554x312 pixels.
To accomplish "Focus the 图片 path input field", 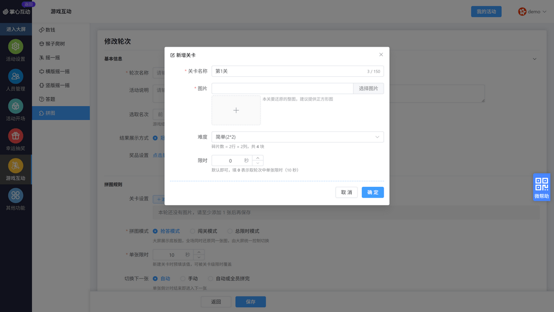I will (283, 88).
